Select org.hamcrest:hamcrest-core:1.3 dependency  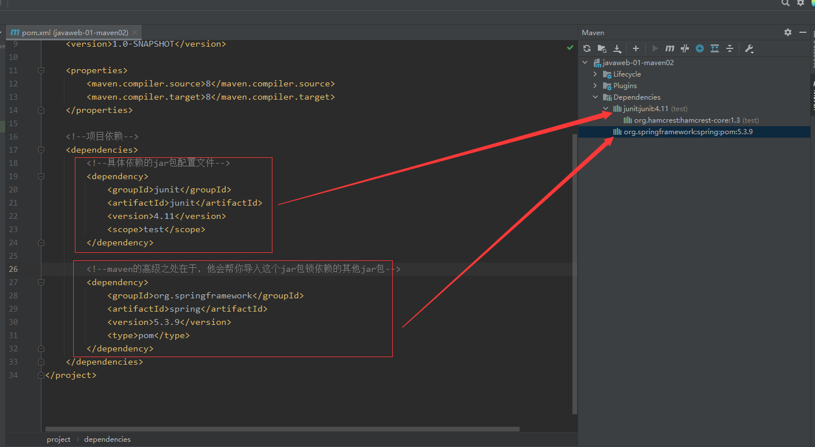pos(696,120)
